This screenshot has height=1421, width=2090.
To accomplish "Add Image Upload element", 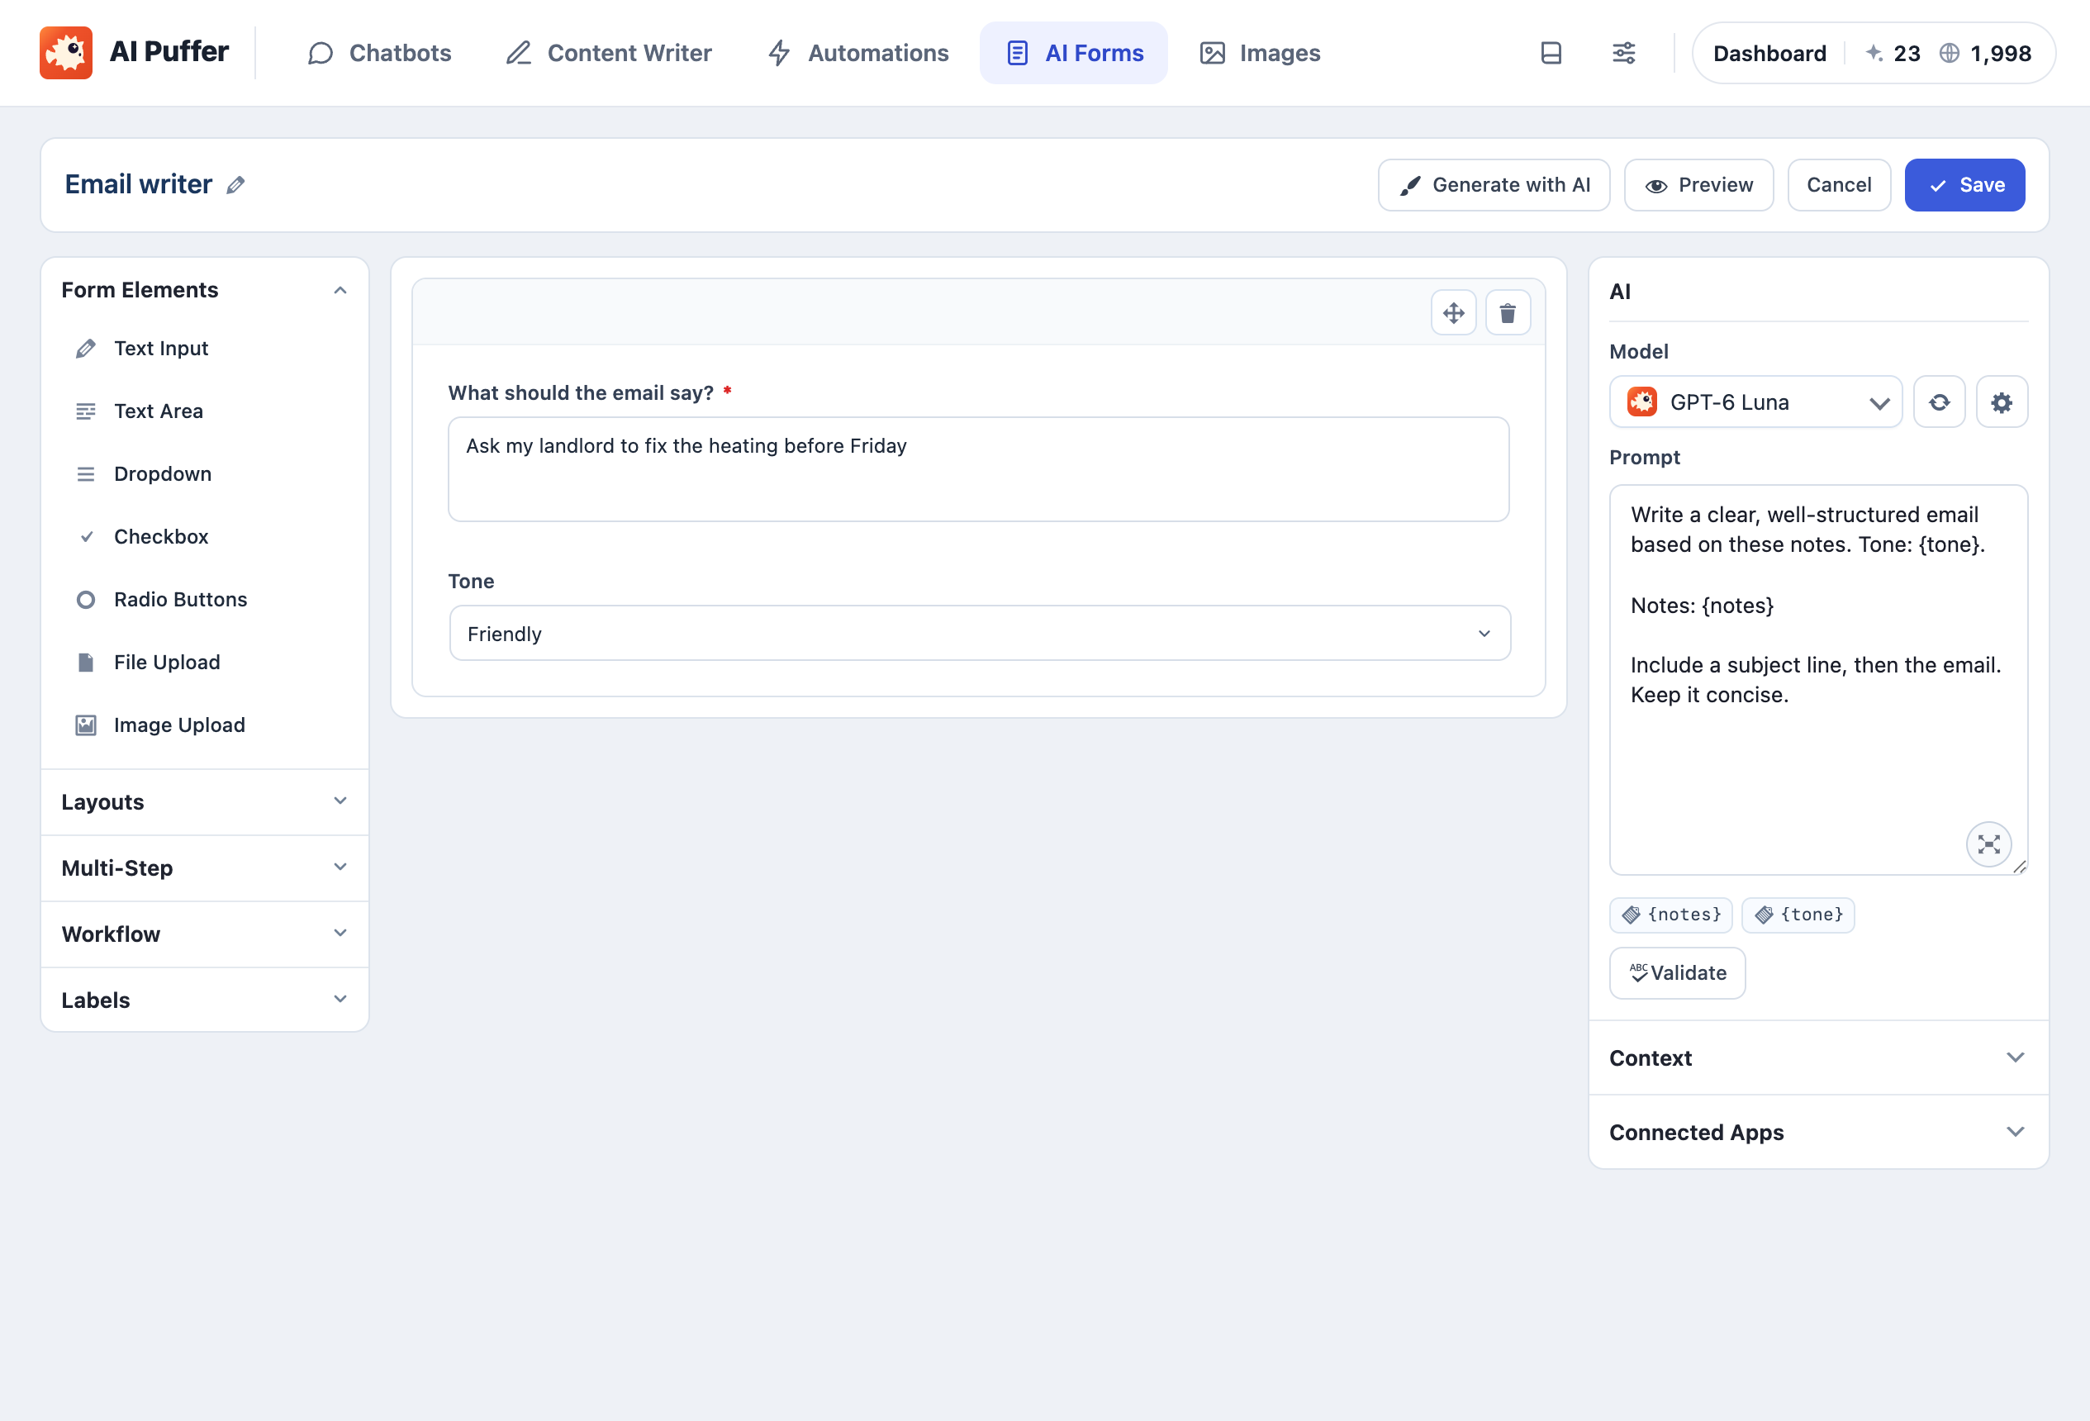I will 205,725.
